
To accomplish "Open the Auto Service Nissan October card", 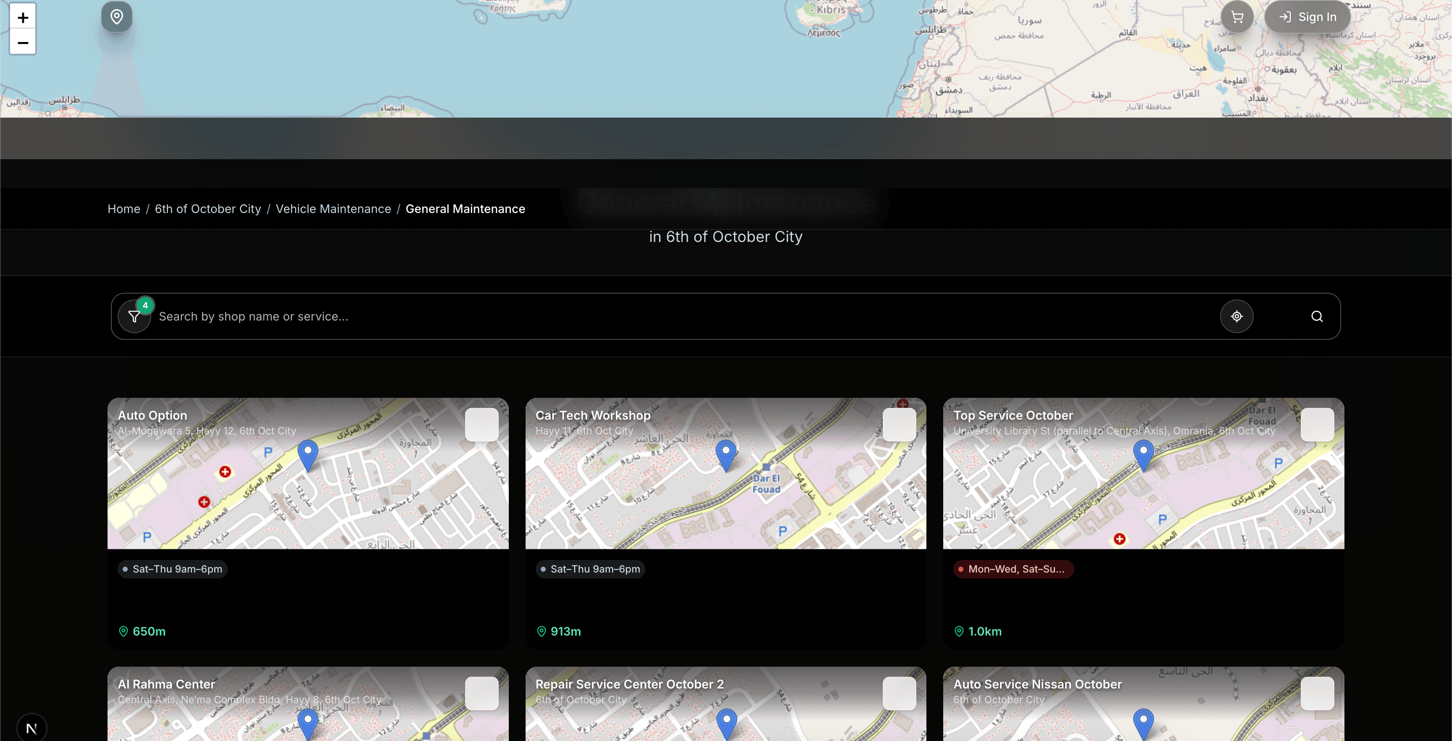I will [1037, 684].
